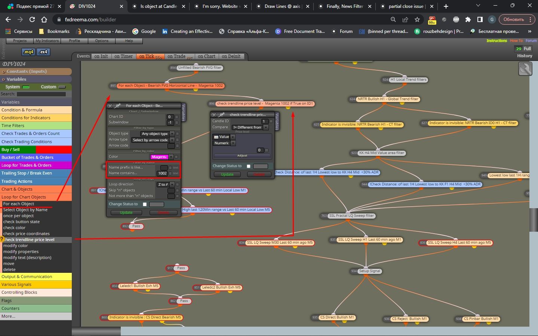
Task: Open the wrench tools icon on canvas
Action: coord(525,69)
